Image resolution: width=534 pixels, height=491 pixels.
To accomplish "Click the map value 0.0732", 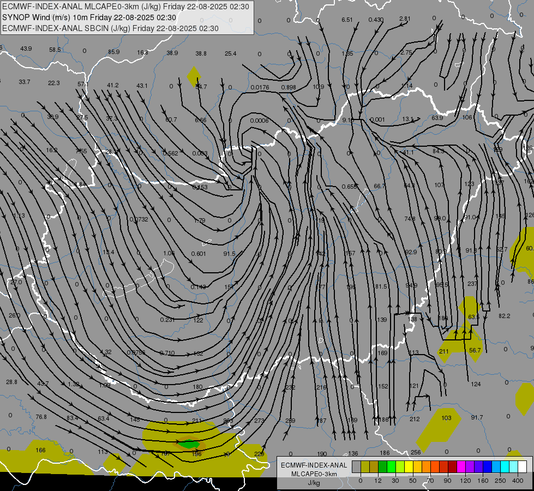I will [x=139, y=219].
